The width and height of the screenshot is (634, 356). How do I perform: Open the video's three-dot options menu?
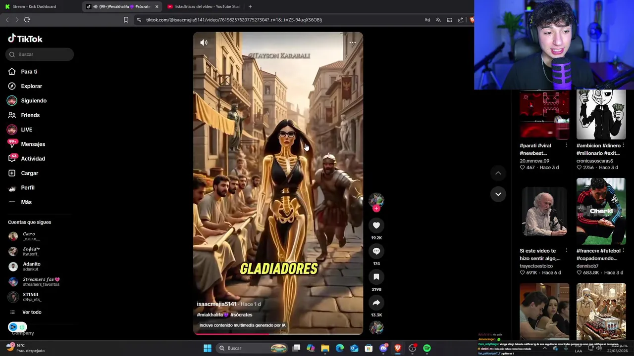pos(352,43)
